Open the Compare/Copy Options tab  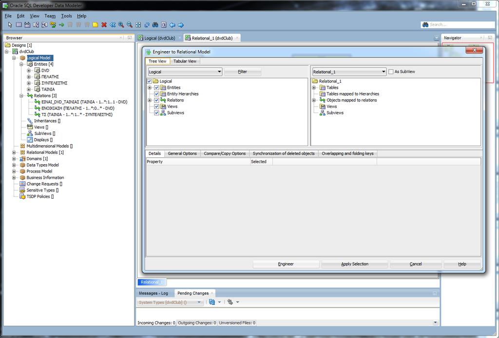(225, 153)
